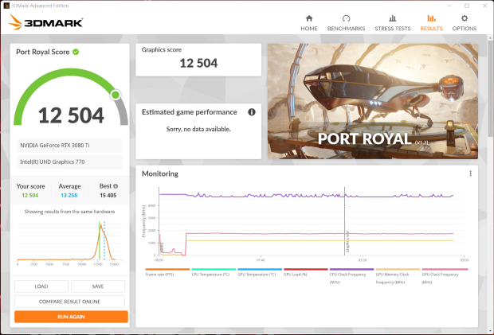This screenshot has height=335, width=494.
Task: Toggle GPU Memory Clock Frequency legend swatch
Action: point(398,269)
